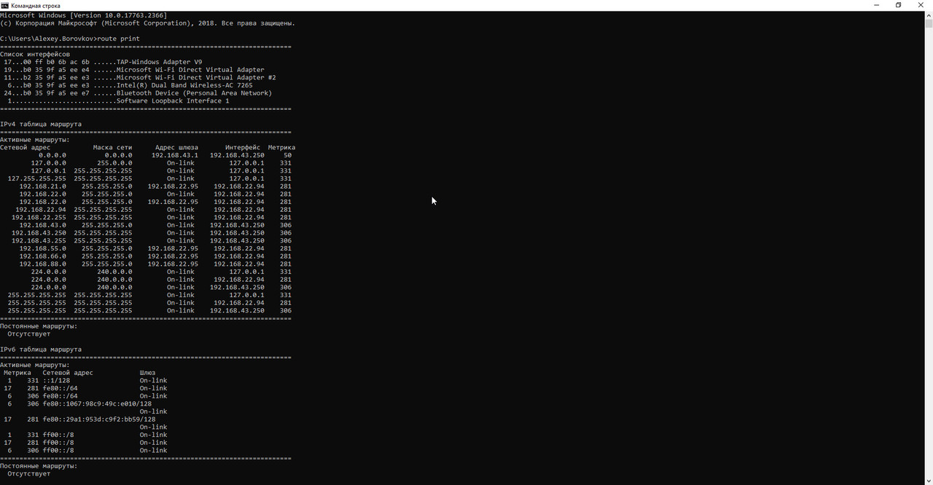The width and height of the screenshot is (933, 485).
Task: Click metric value 50 in default route
Action: (287, 155)
